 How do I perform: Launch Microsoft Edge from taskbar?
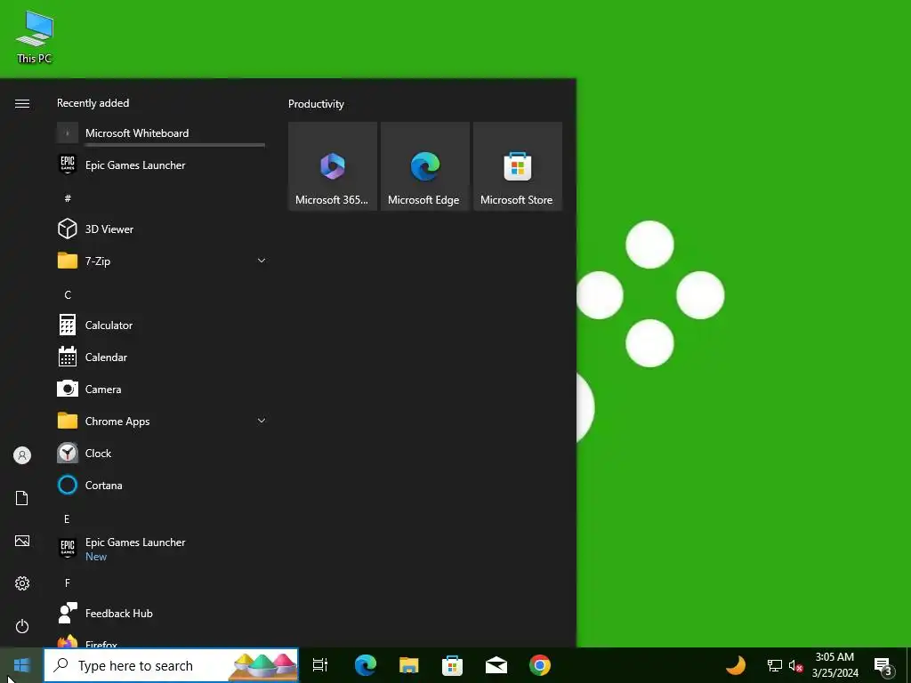point(366,665)
